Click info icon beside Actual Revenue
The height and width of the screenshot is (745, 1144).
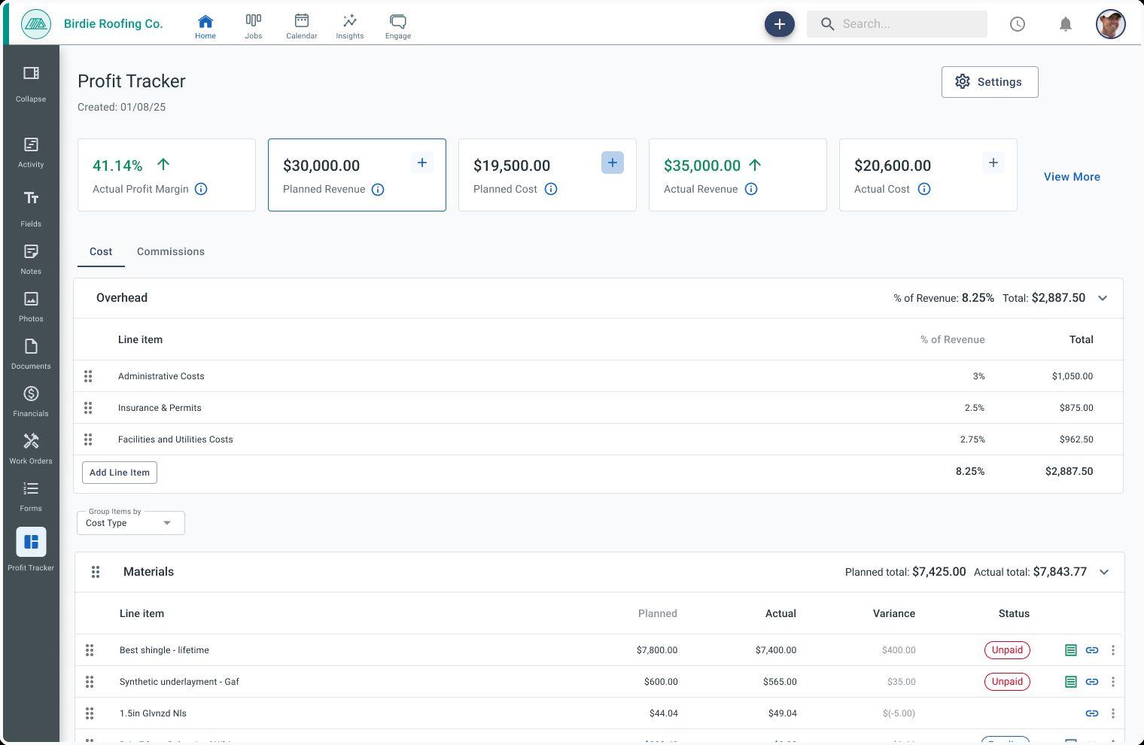pyautogui.click(x=751, y=189)
